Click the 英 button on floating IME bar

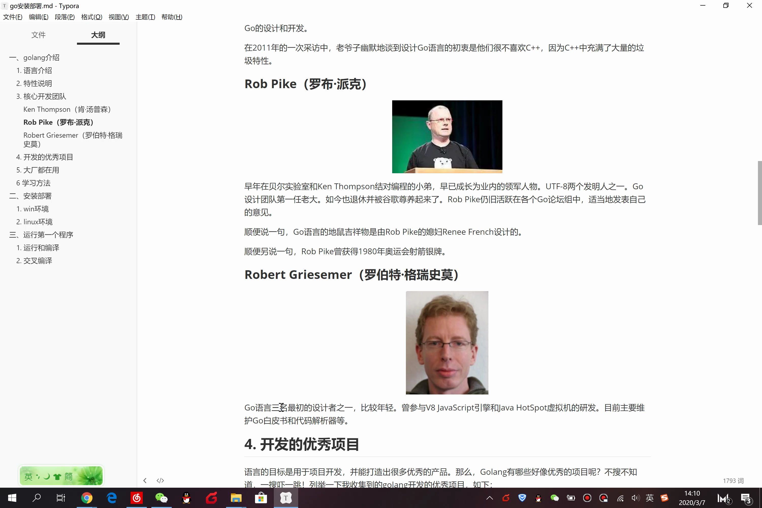click(28, 477)
